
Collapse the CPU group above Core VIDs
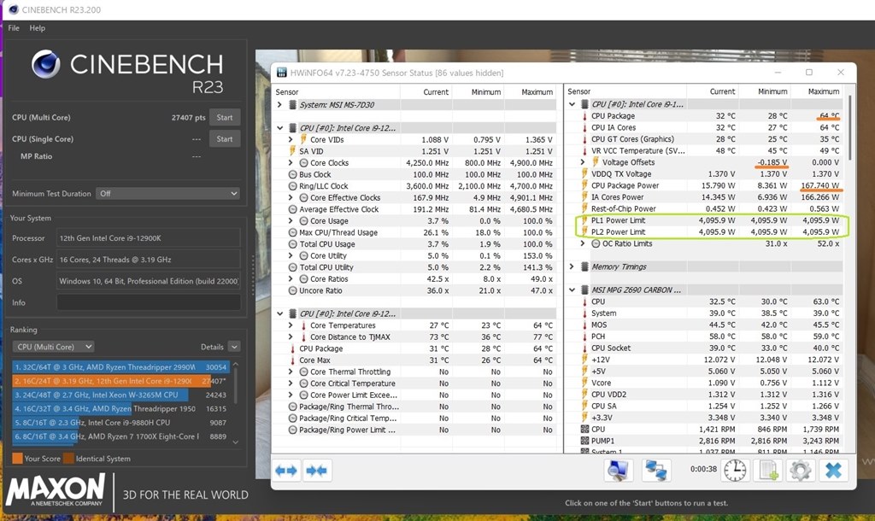pos(280,128)
